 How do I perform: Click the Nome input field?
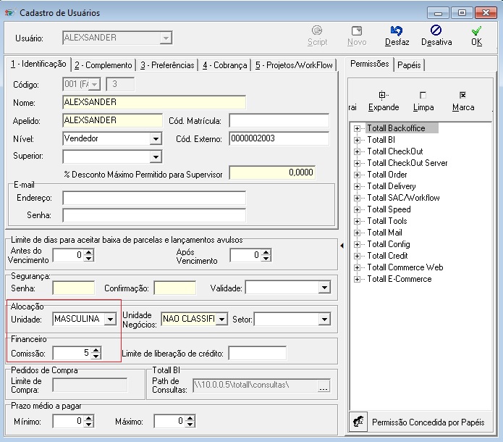point(154,102)
